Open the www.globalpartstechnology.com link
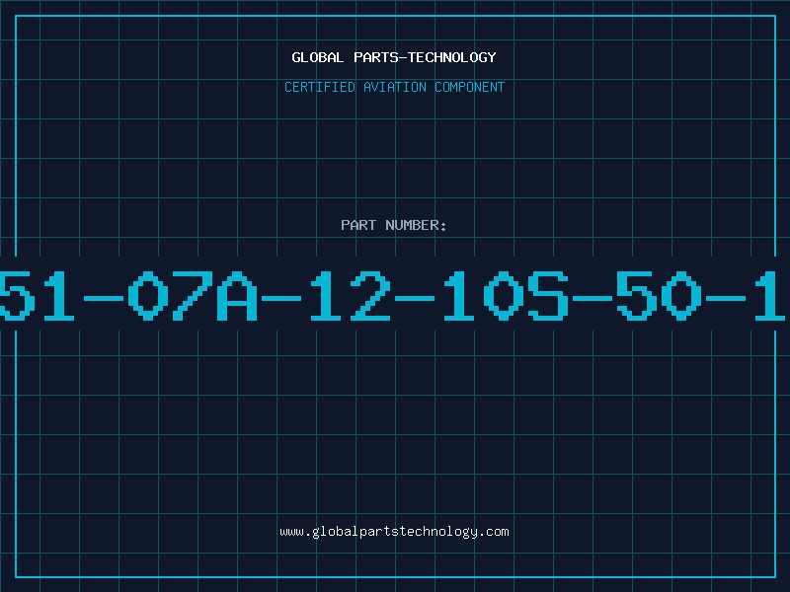This screenshot has width=790, height=592. point(394,532)
